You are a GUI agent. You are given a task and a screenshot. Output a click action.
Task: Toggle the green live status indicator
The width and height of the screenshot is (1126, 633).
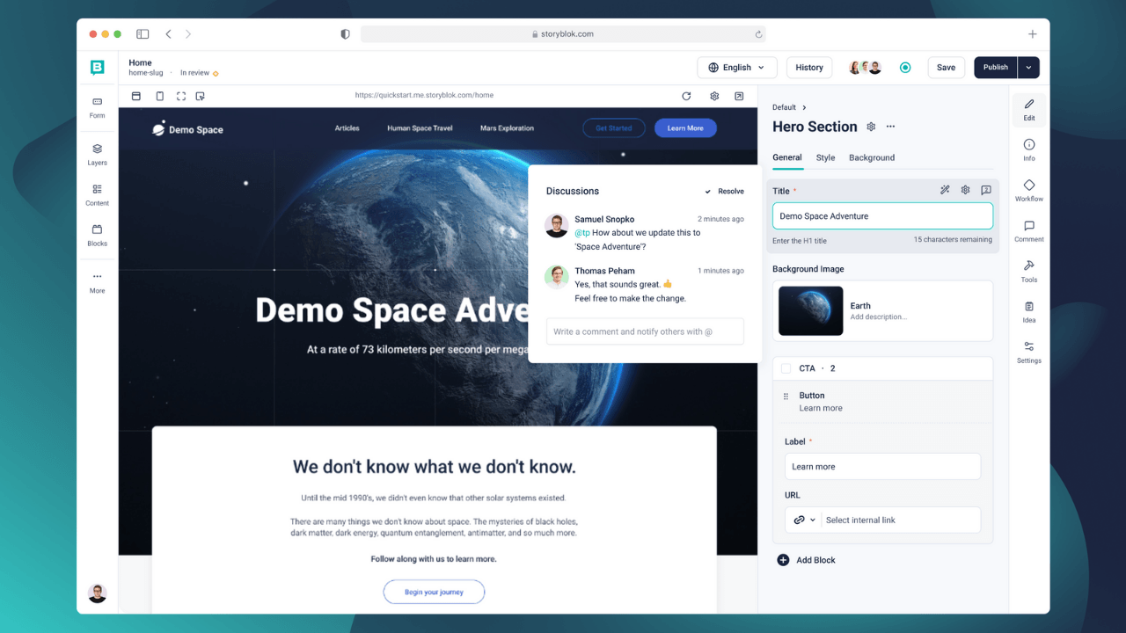[x=905, y=68]
